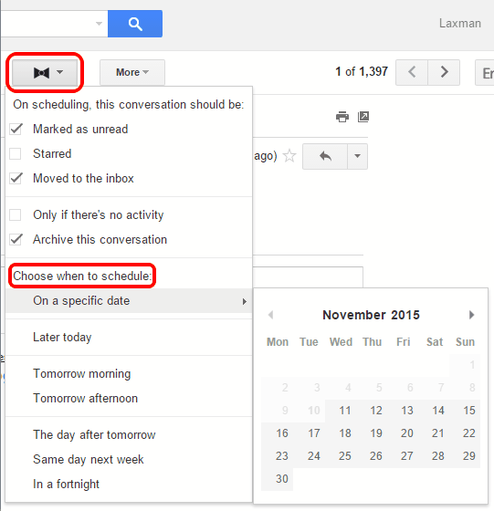The width and height of the screenshot is (494, 511).
Task: Open conversation in new window icon
Action: click(363, 117)
